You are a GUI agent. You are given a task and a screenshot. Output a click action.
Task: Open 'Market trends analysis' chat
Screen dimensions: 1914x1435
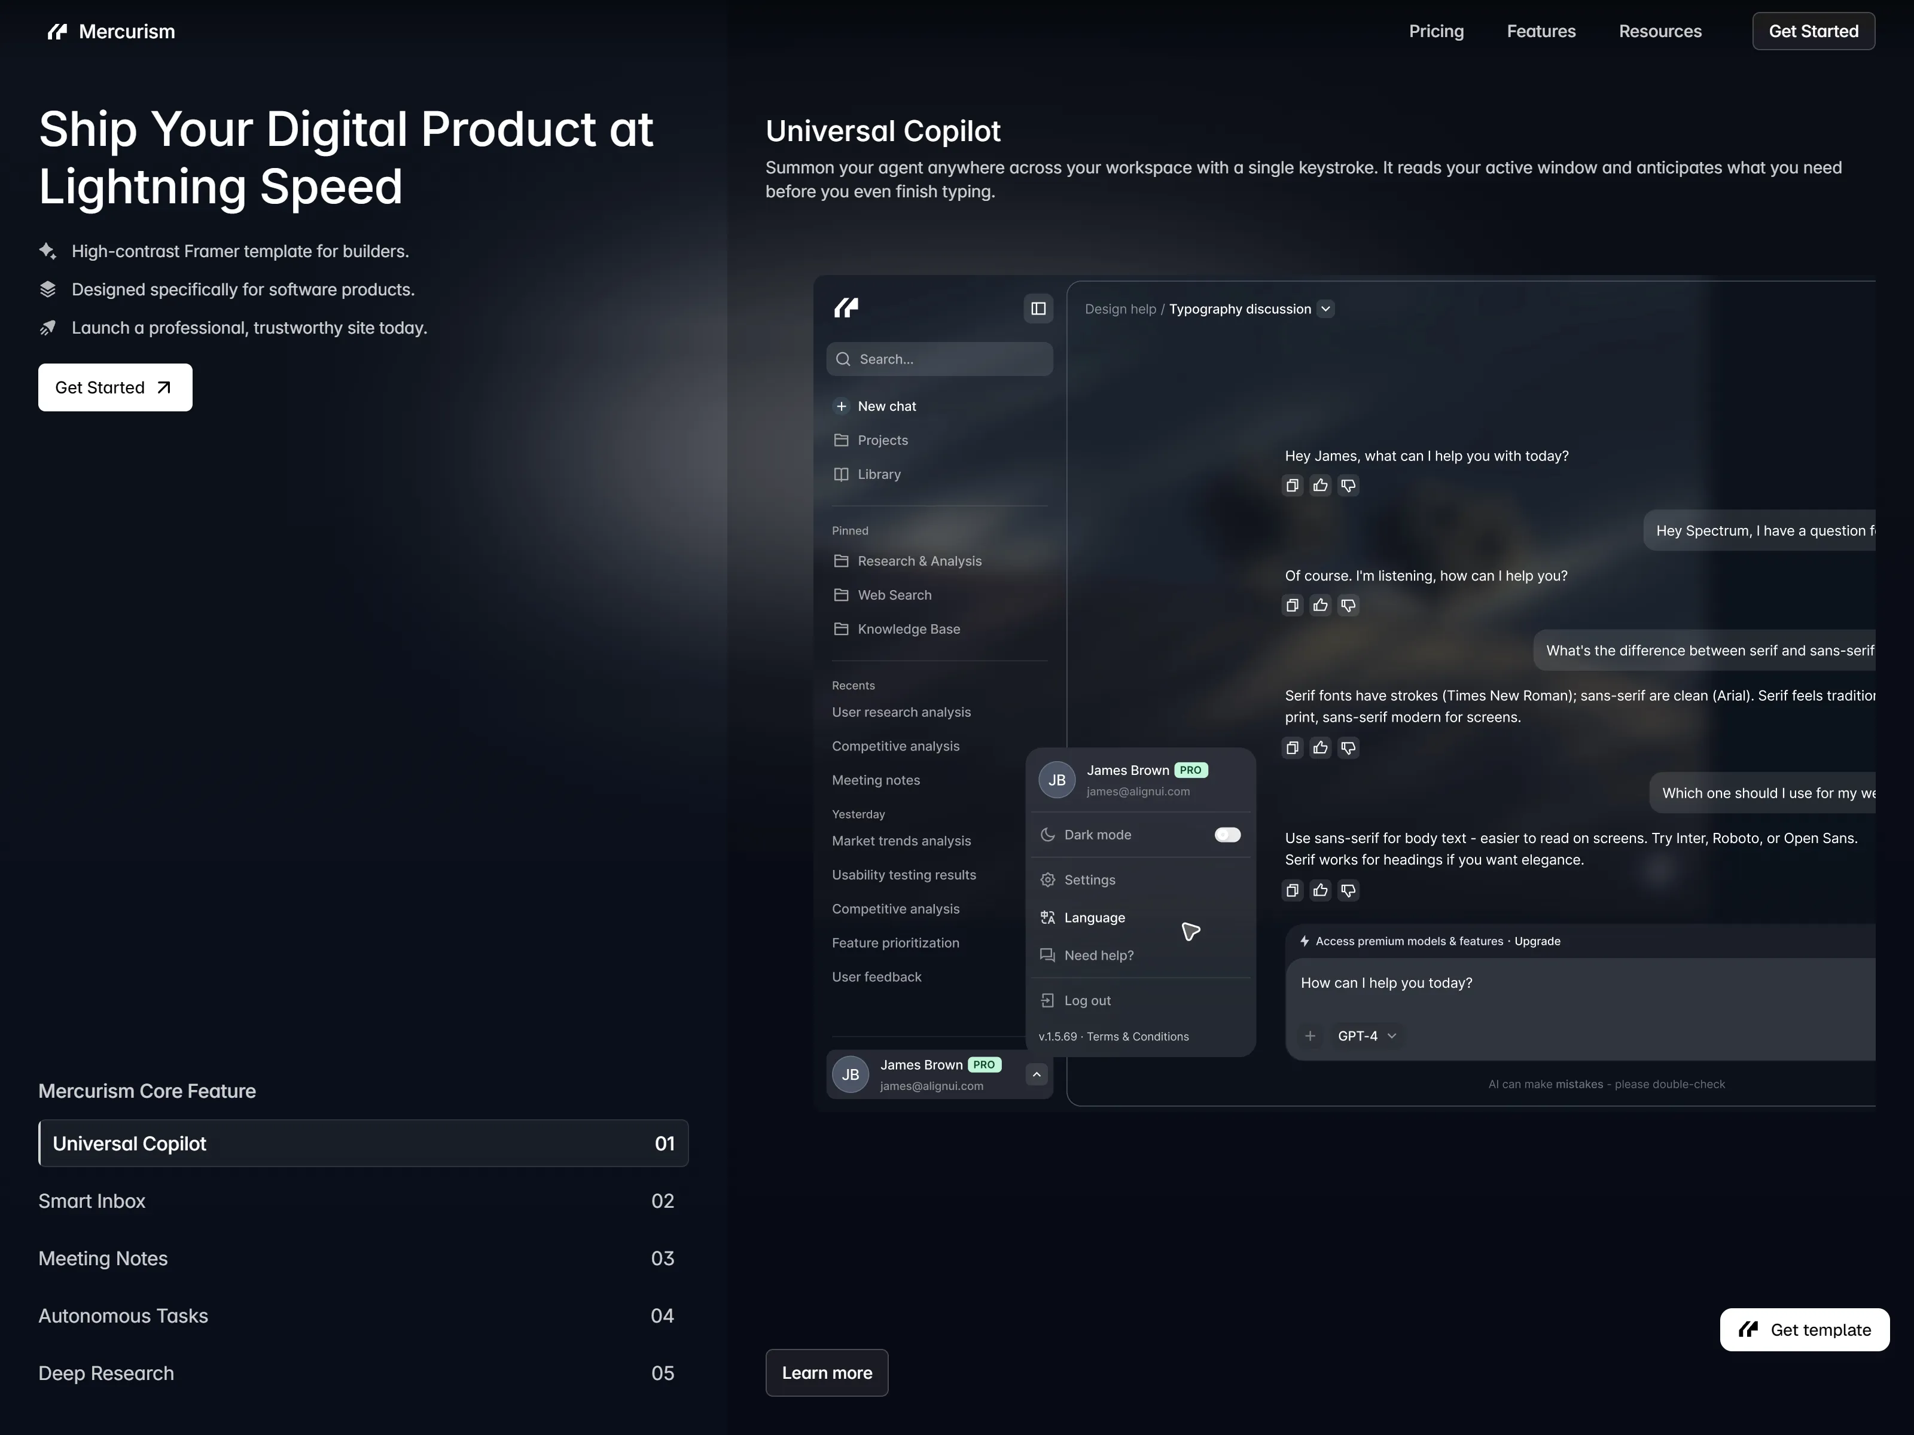901,841
